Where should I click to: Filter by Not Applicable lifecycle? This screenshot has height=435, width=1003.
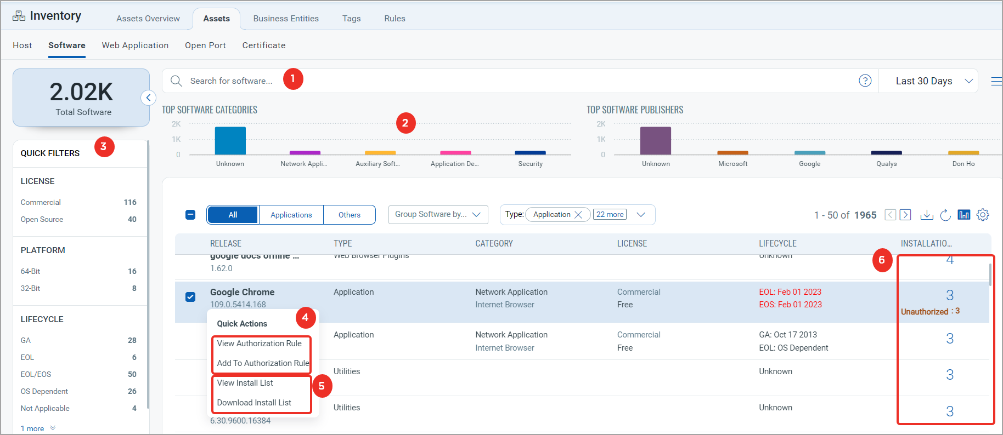[x=78, y=408]
